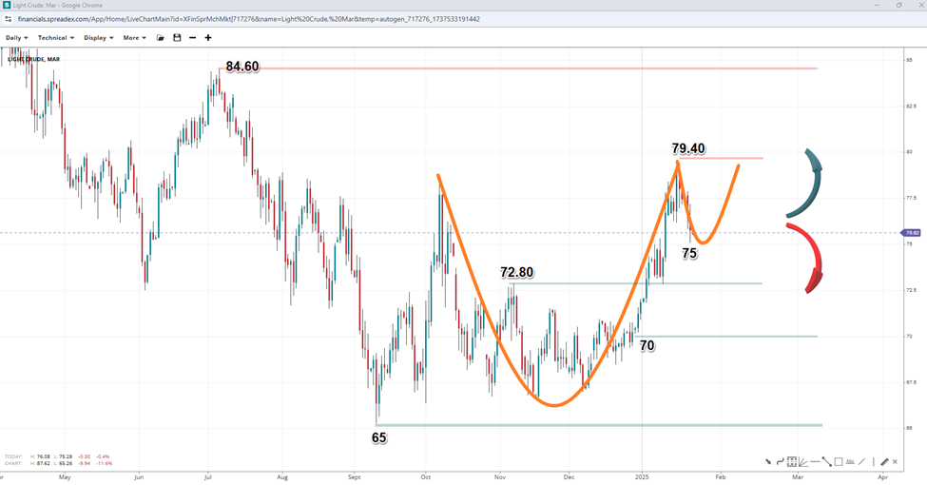The height and width of the screenshot is (485, 927).
Task: Zoom in with the plus icon
Action: coord(208,38)
